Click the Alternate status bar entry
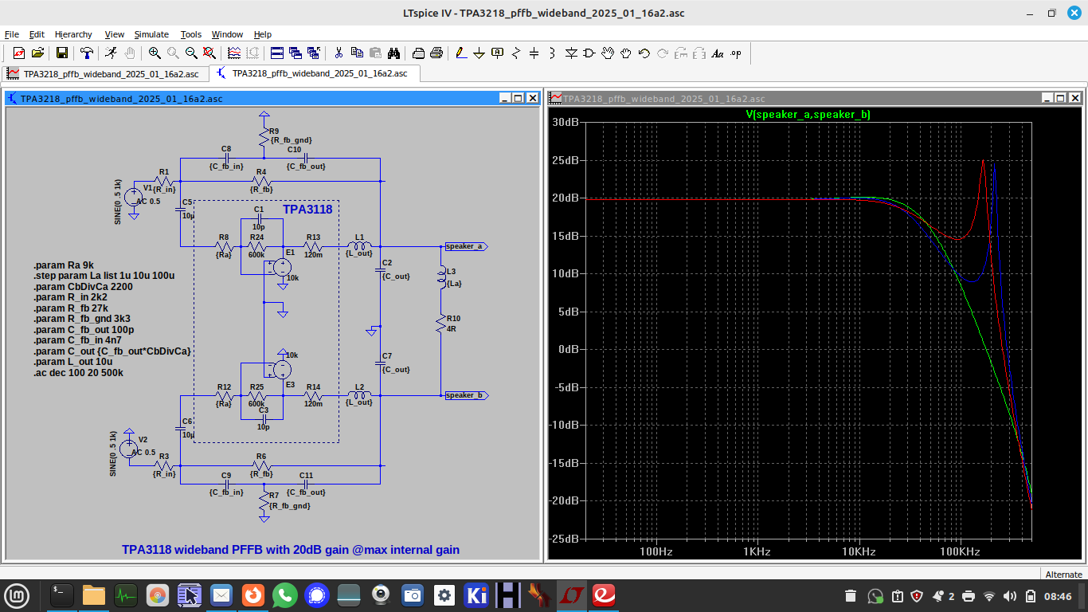The height and width of the screenshot is (612, 1088). 1063,575
